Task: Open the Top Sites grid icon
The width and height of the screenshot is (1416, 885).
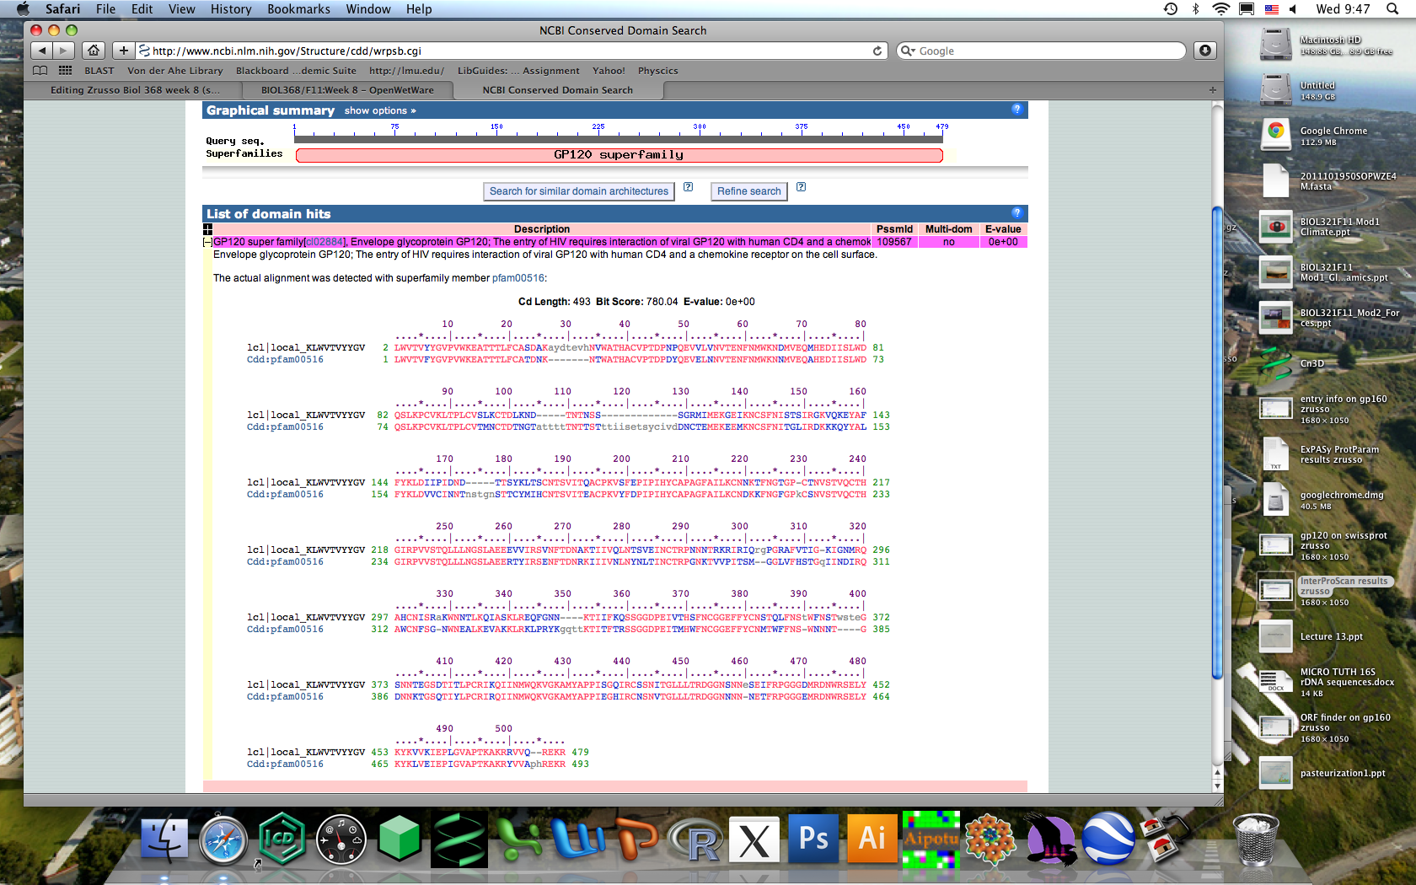Action: point(65,71)
